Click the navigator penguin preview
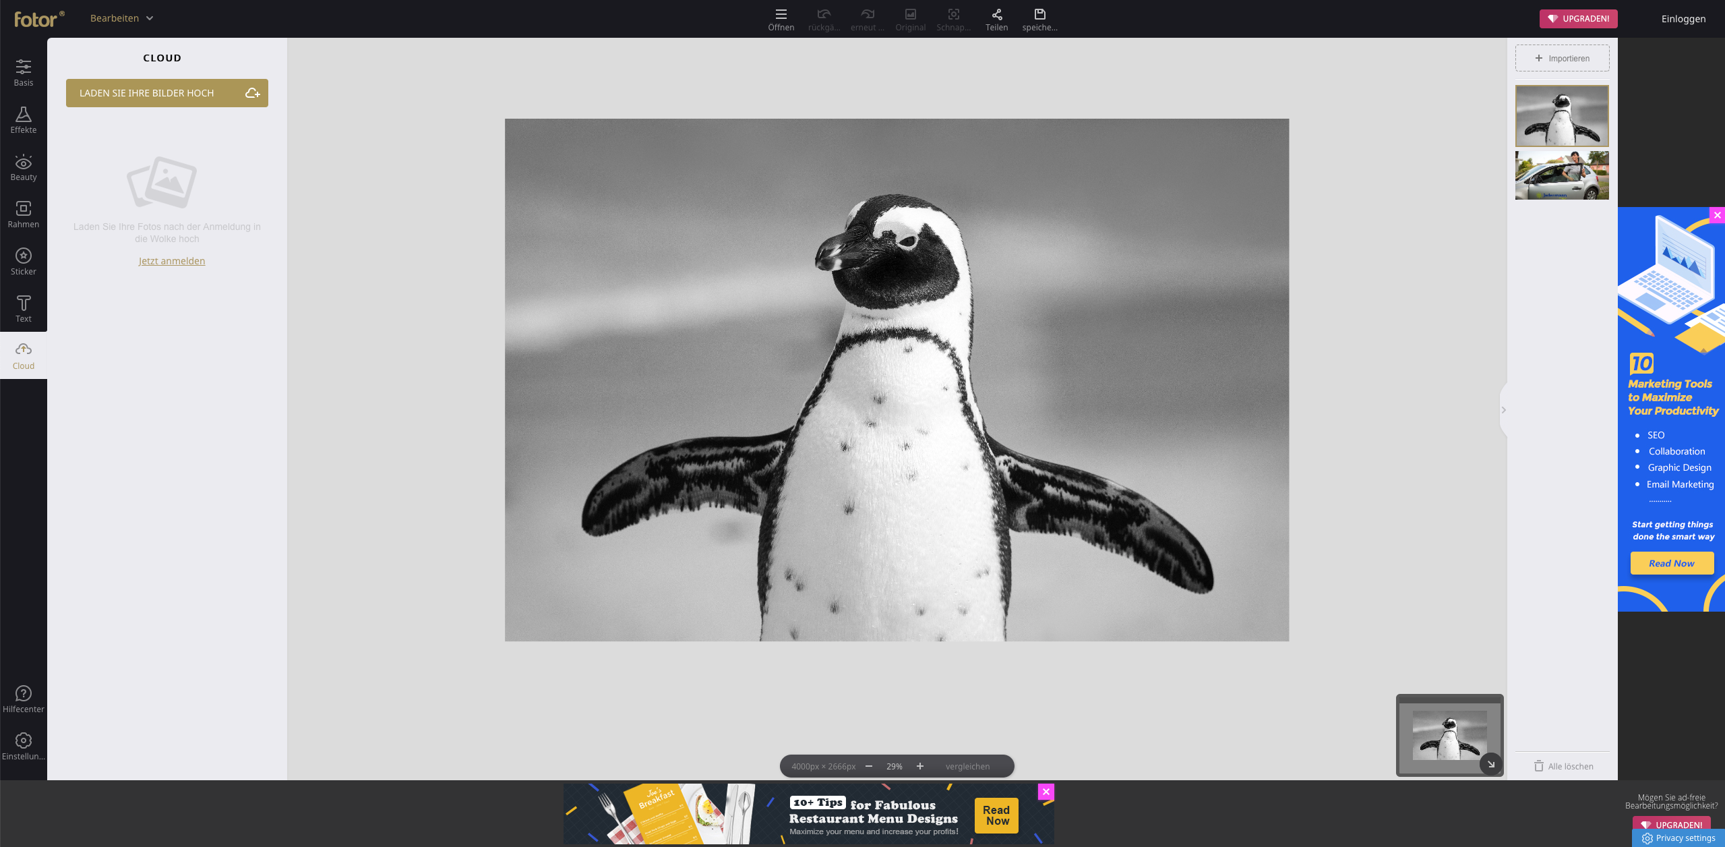 (1449, 735)
